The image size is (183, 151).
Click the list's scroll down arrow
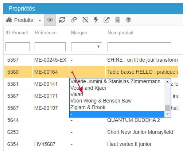(168, 114)
